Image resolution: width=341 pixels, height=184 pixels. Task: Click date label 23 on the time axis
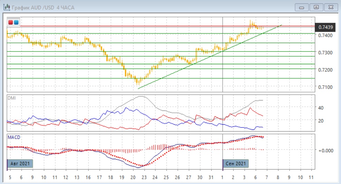pos(144,177)
